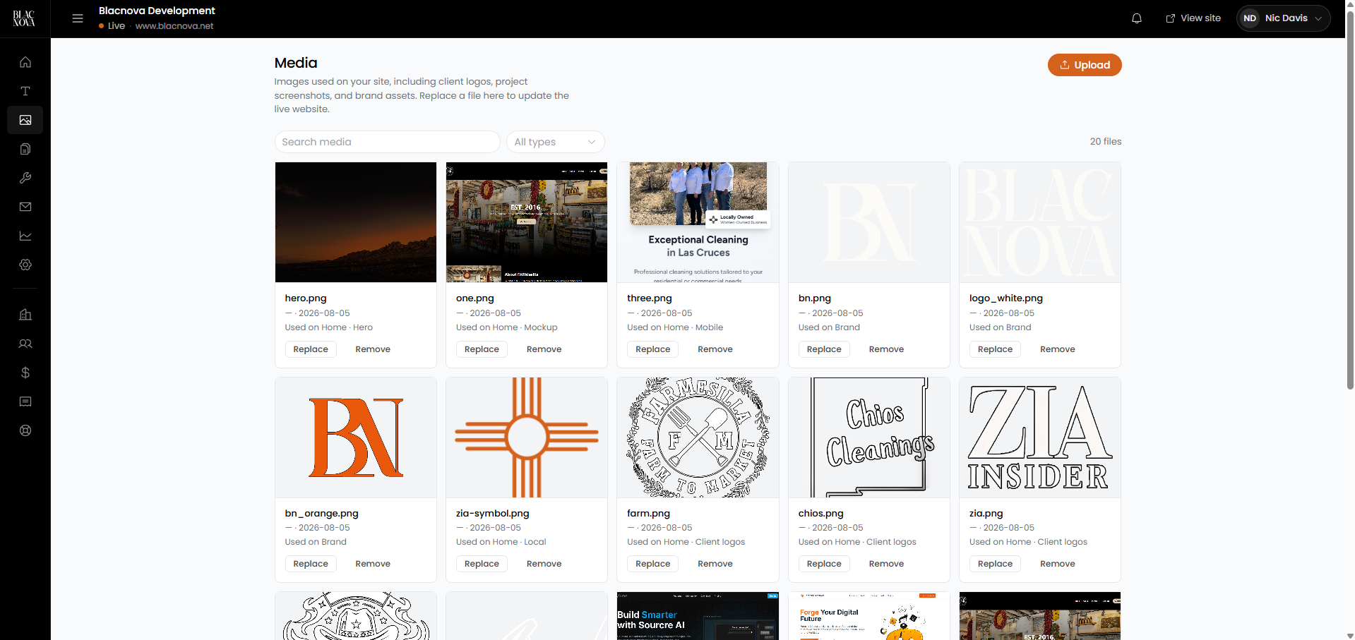
Task: Select the Media image icon in sidebar
Action: point(25,120)
